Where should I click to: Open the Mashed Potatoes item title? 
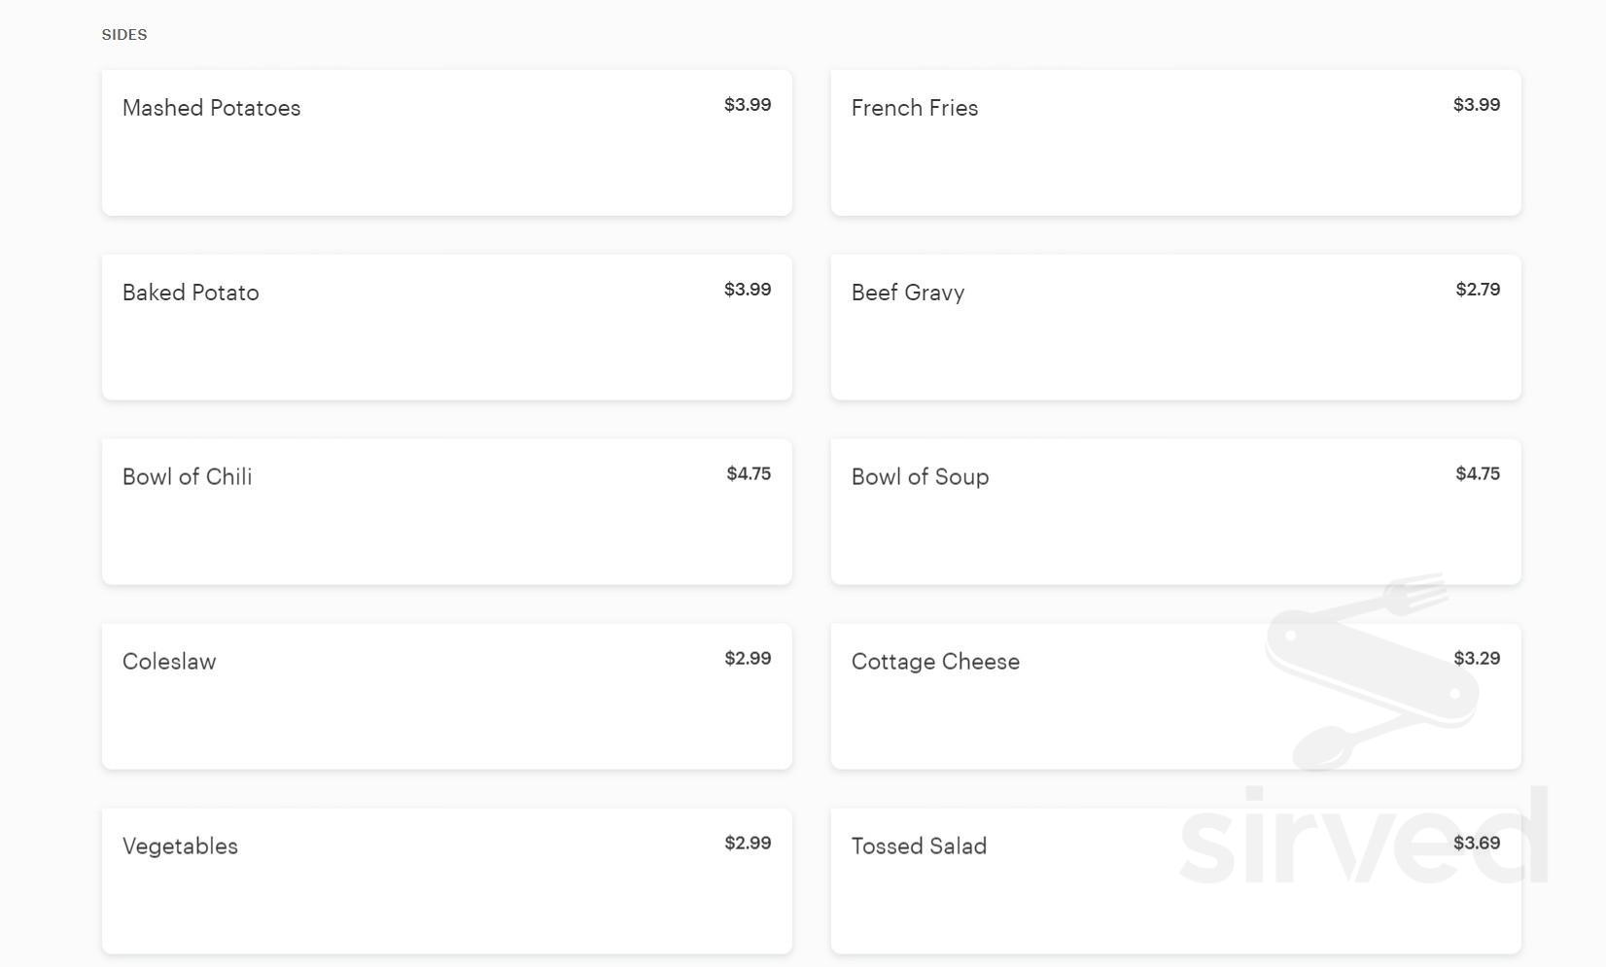pyautogui.click(x=211, y=108)
